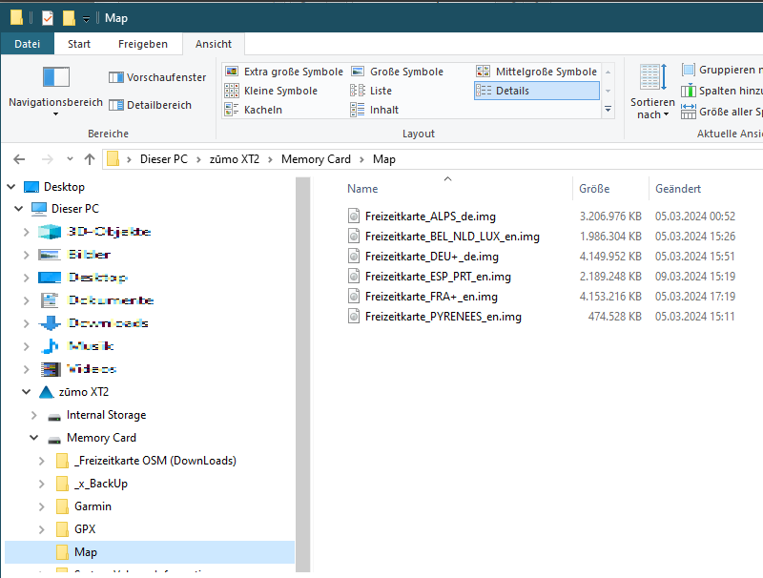Select Videos folder in tree
The height and width of the screenshot is (578, 763).
pos(92,369)
